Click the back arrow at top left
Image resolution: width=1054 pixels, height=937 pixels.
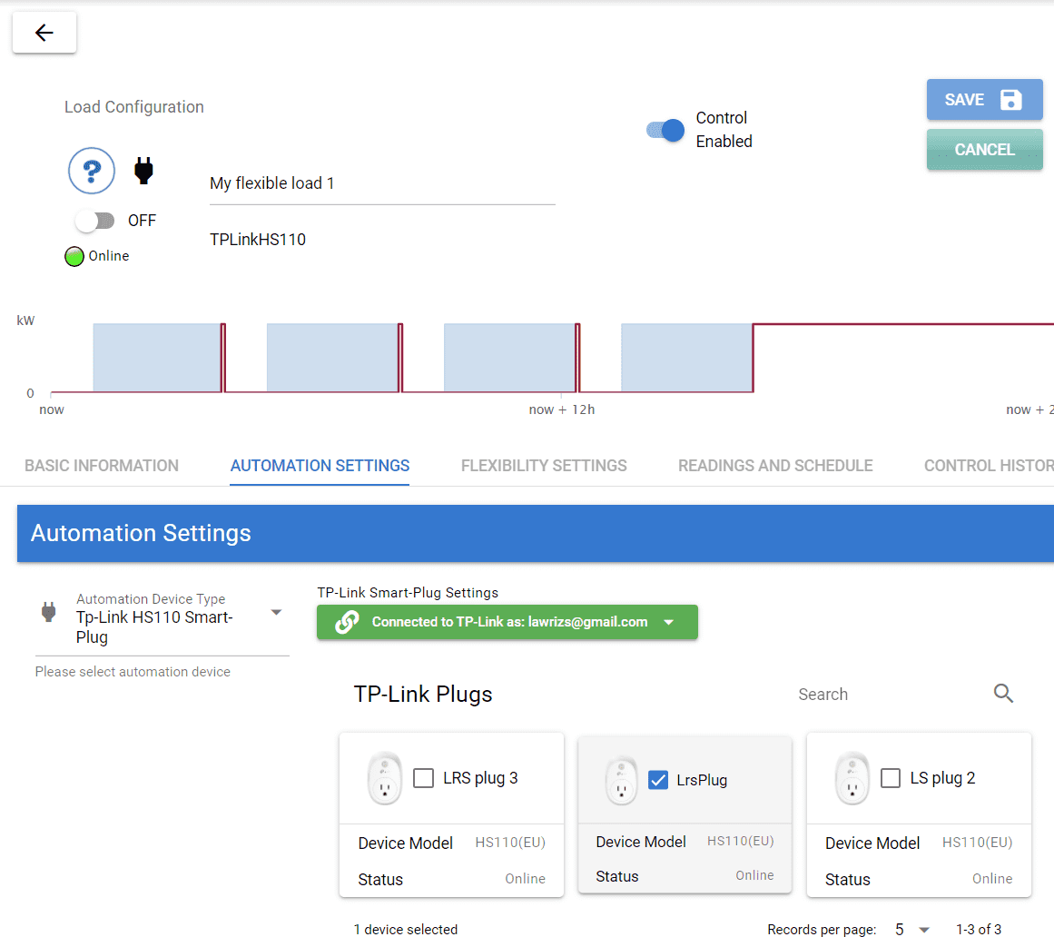44,32
